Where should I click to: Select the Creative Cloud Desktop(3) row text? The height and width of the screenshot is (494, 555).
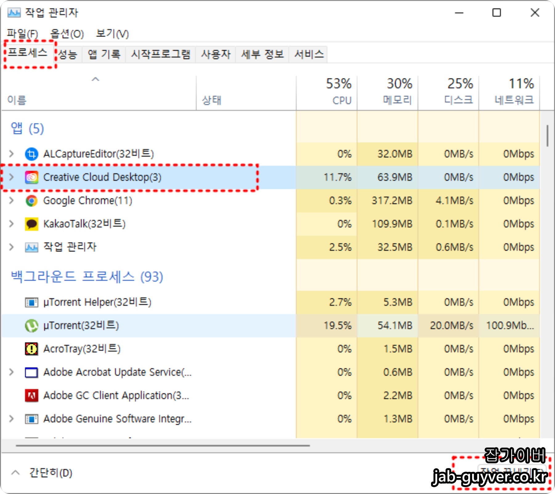tap(102, 177)
